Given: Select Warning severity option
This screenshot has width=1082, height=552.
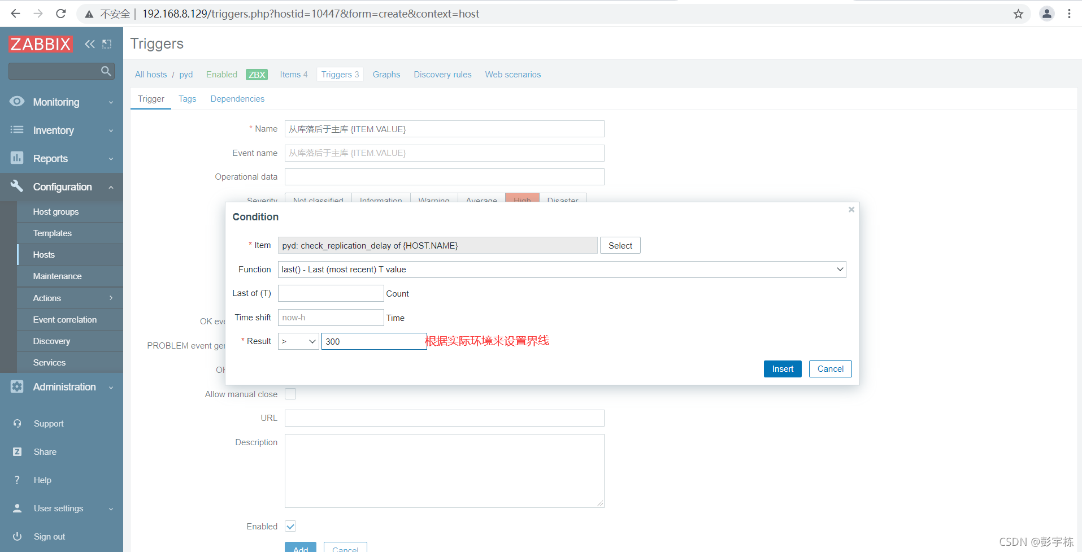Looking at the screenshot, I should pos(434,198).
